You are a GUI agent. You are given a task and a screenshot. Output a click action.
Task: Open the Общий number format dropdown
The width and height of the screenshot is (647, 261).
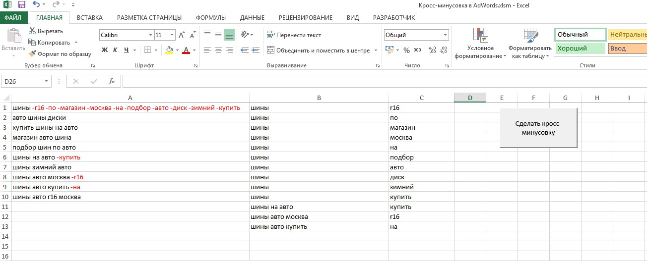(446, 35)
